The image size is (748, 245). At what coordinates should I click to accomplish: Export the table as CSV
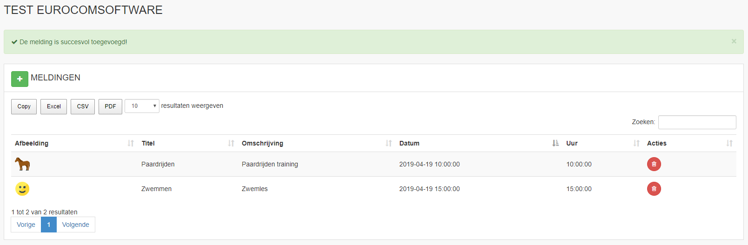pos(83,106)
